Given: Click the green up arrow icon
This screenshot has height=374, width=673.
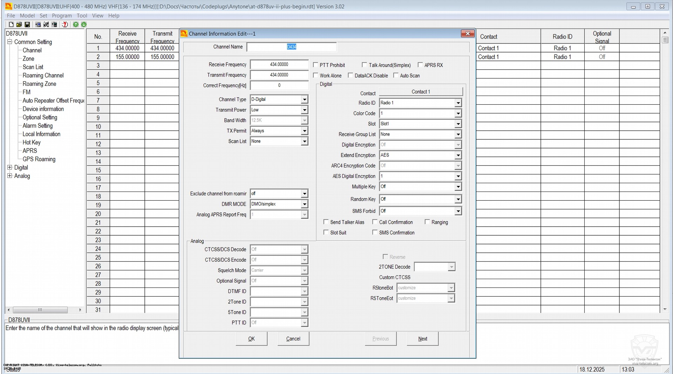Looking at the screenshot, I should [x=76, y=25].
